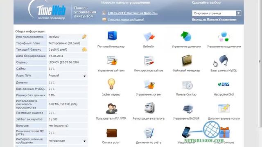Open the Стартовая страница dropdown
This screenshot has height=147, width=262.
click(217, 13)
